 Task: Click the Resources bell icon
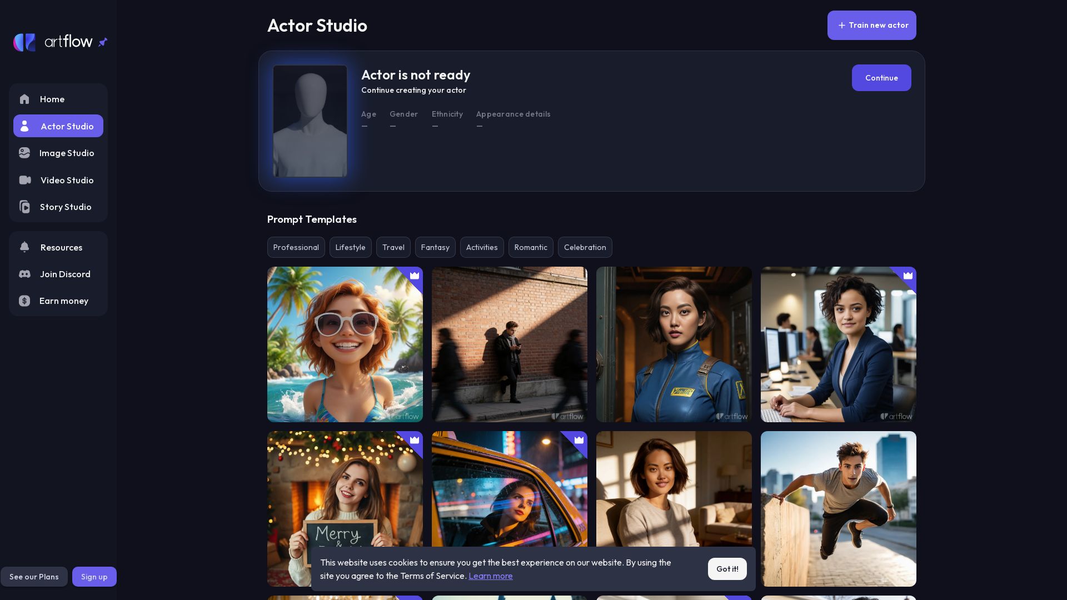[24, 247]
